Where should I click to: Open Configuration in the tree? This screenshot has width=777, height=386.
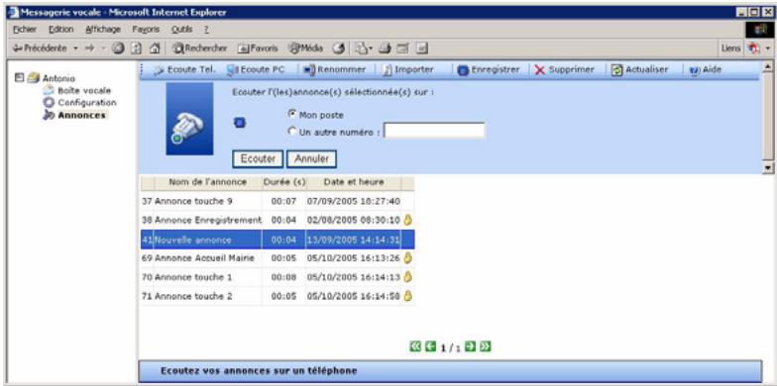pyautogui.click(x=79, y=103)
